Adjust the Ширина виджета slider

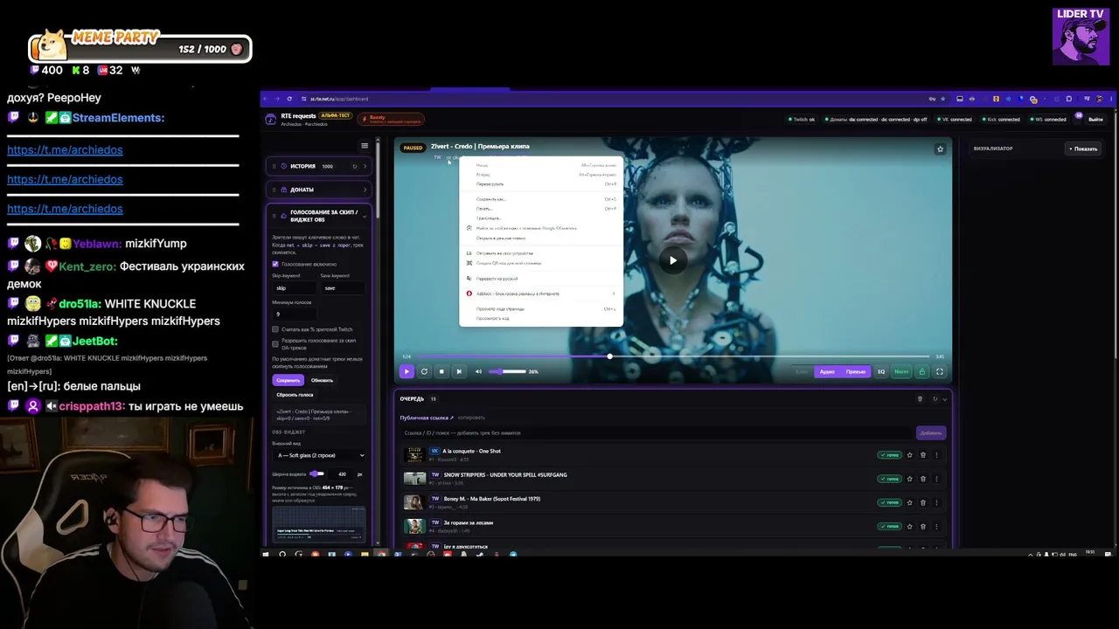point(317,473)
